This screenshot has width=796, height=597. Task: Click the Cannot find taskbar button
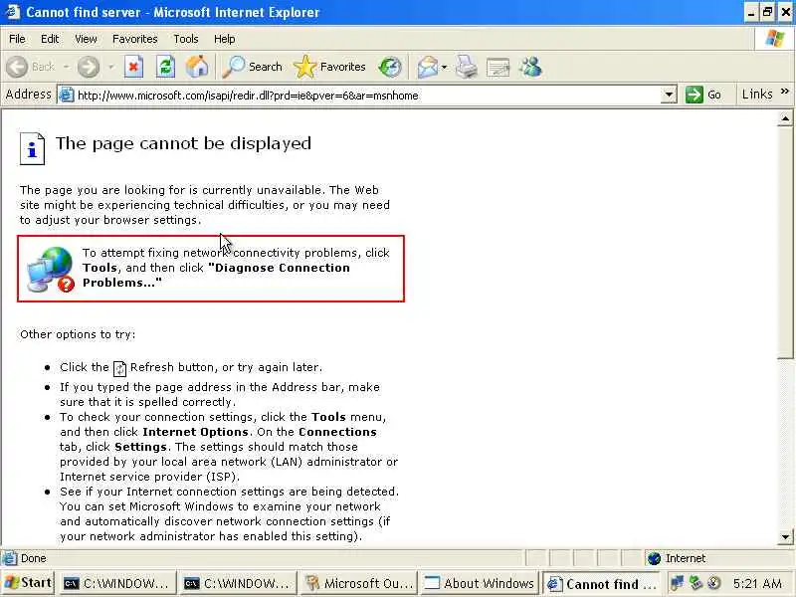pos(600,584)
